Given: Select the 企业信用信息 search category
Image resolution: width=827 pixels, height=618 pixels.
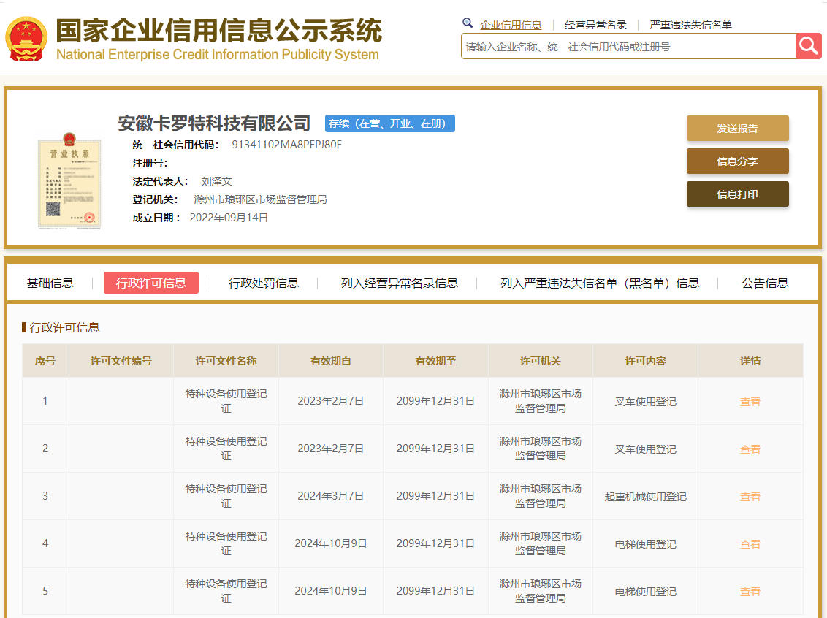Looking at the screenshot, I should [511, 25].
